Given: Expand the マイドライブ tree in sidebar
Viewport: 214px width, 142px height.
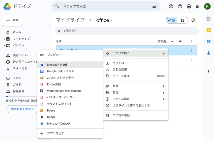Looking at the screenshot, I should tap(5, 39).
